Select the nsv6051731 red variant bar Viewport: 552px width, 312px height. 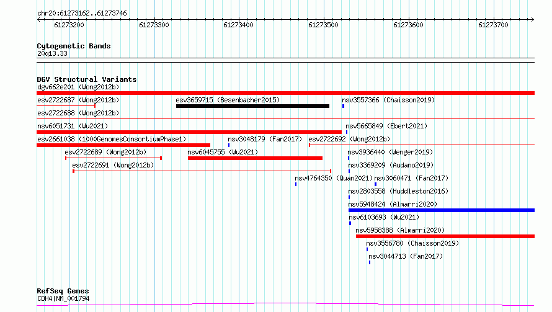pos(189,132)
